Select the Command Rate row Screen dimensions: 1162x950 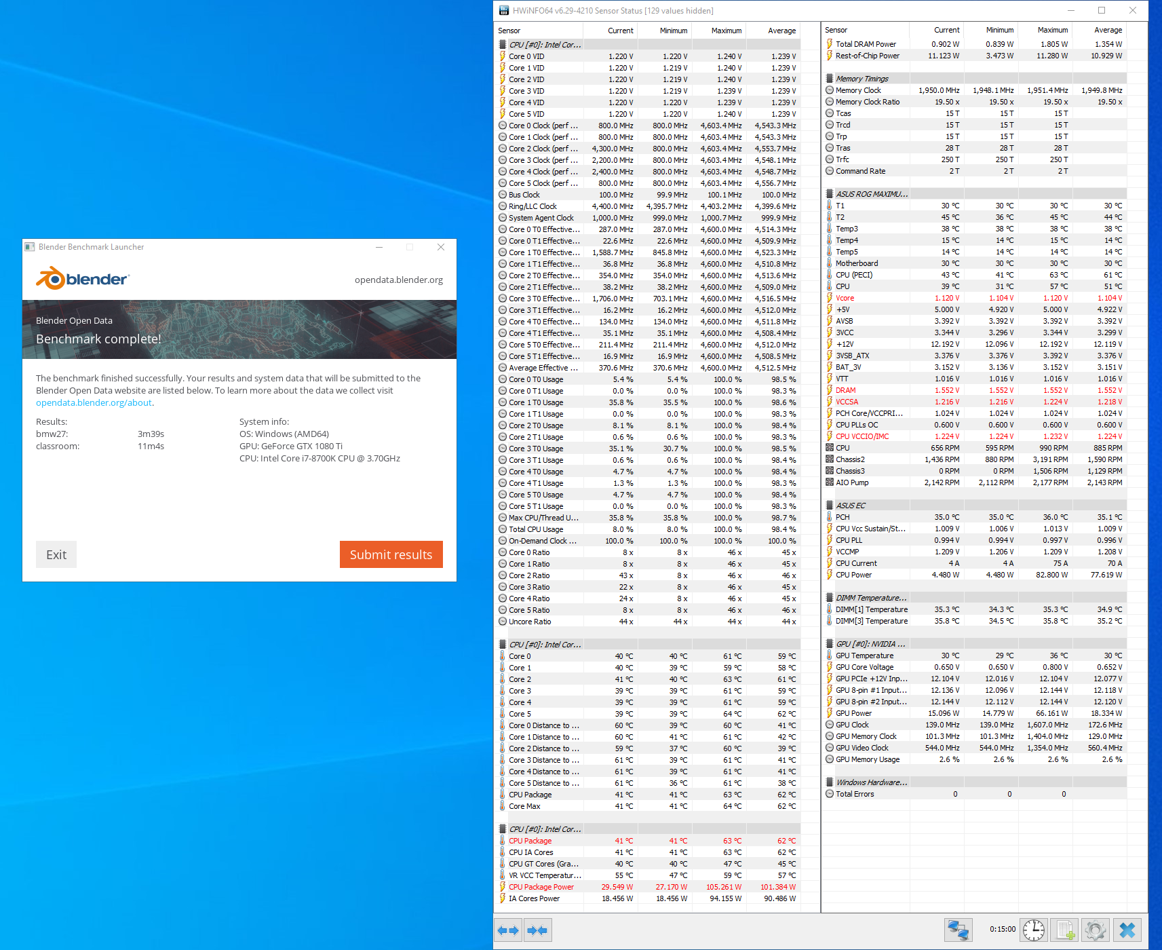coord(976,171)
